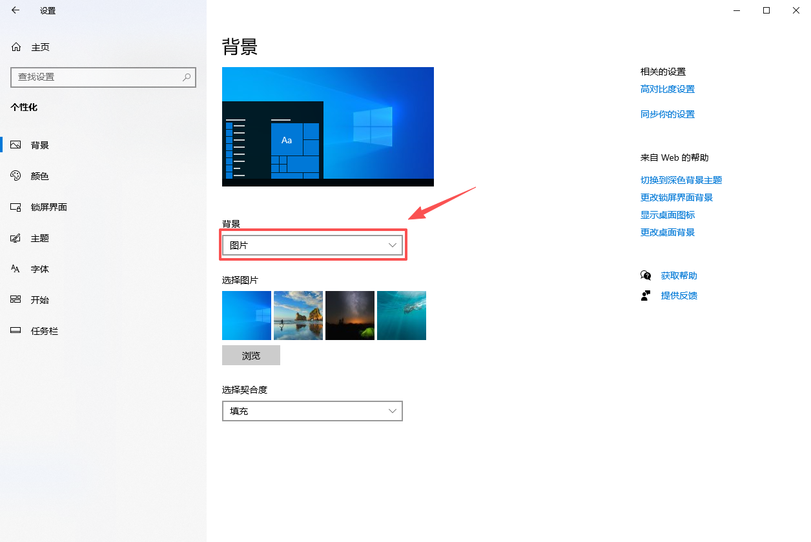Select the 字体 font icon
Image resolution: width=811 pixels, height=542 pixels.
[x=16, y=269]
